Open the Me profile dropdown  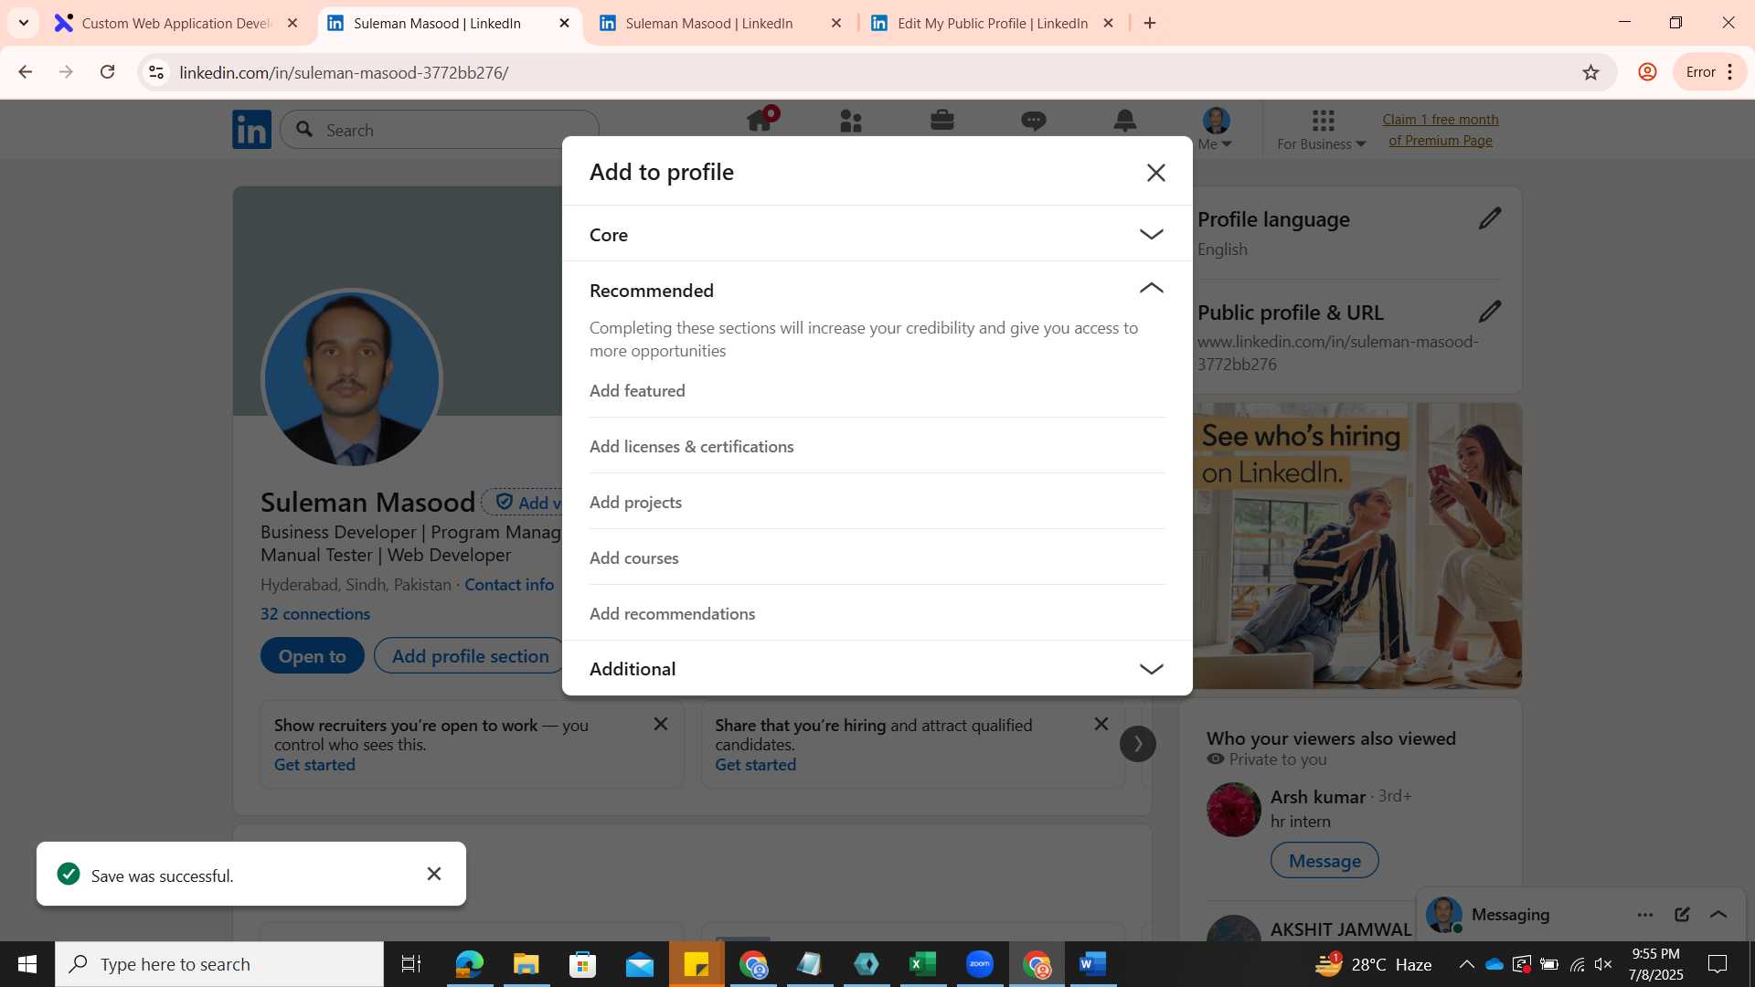pos(1216,129)
